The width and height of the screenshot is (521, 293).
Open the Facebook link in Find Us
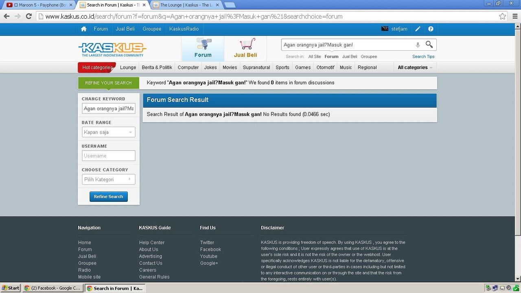(210, 249)
